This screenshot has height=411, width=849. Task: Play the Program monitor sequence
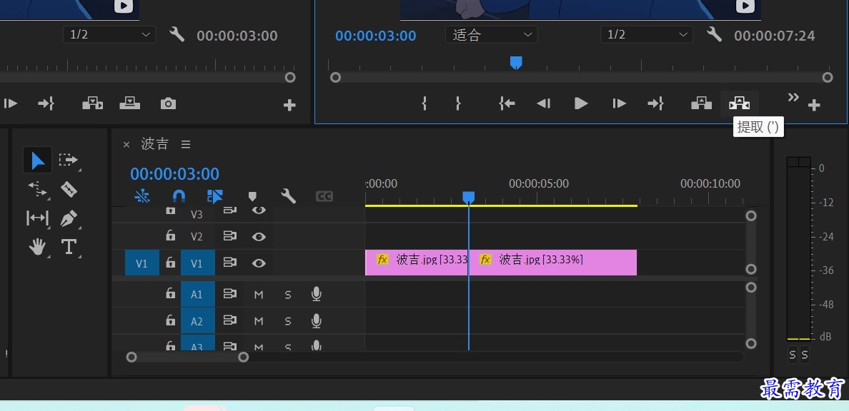581,103
